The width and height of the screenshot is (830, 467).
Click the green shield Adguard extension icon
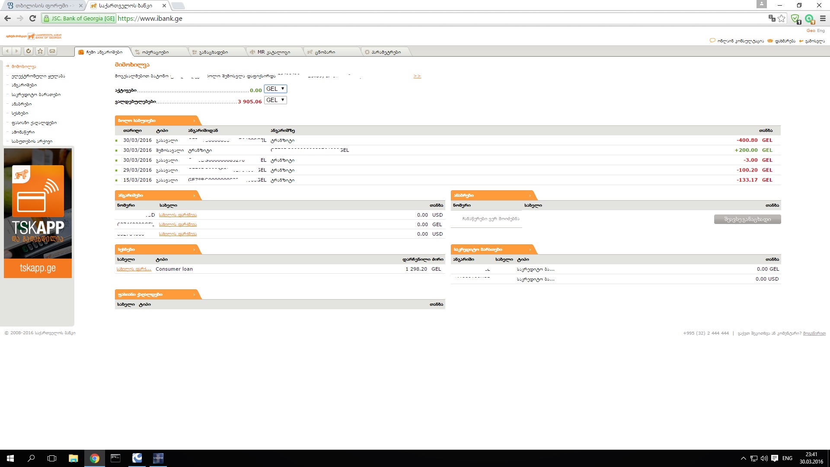795,18
